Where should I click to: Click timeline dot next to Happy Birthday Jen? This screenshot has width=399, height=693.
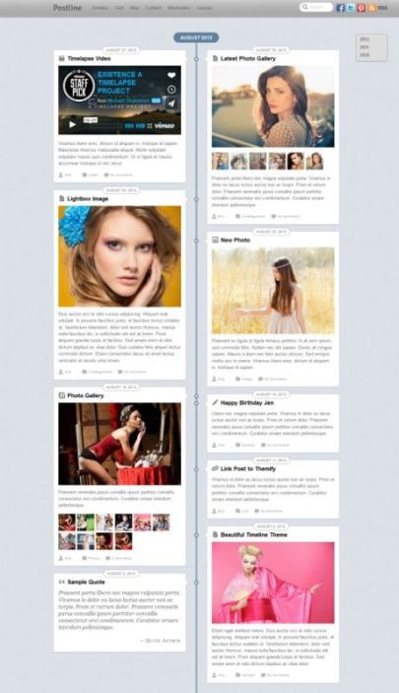196,402
